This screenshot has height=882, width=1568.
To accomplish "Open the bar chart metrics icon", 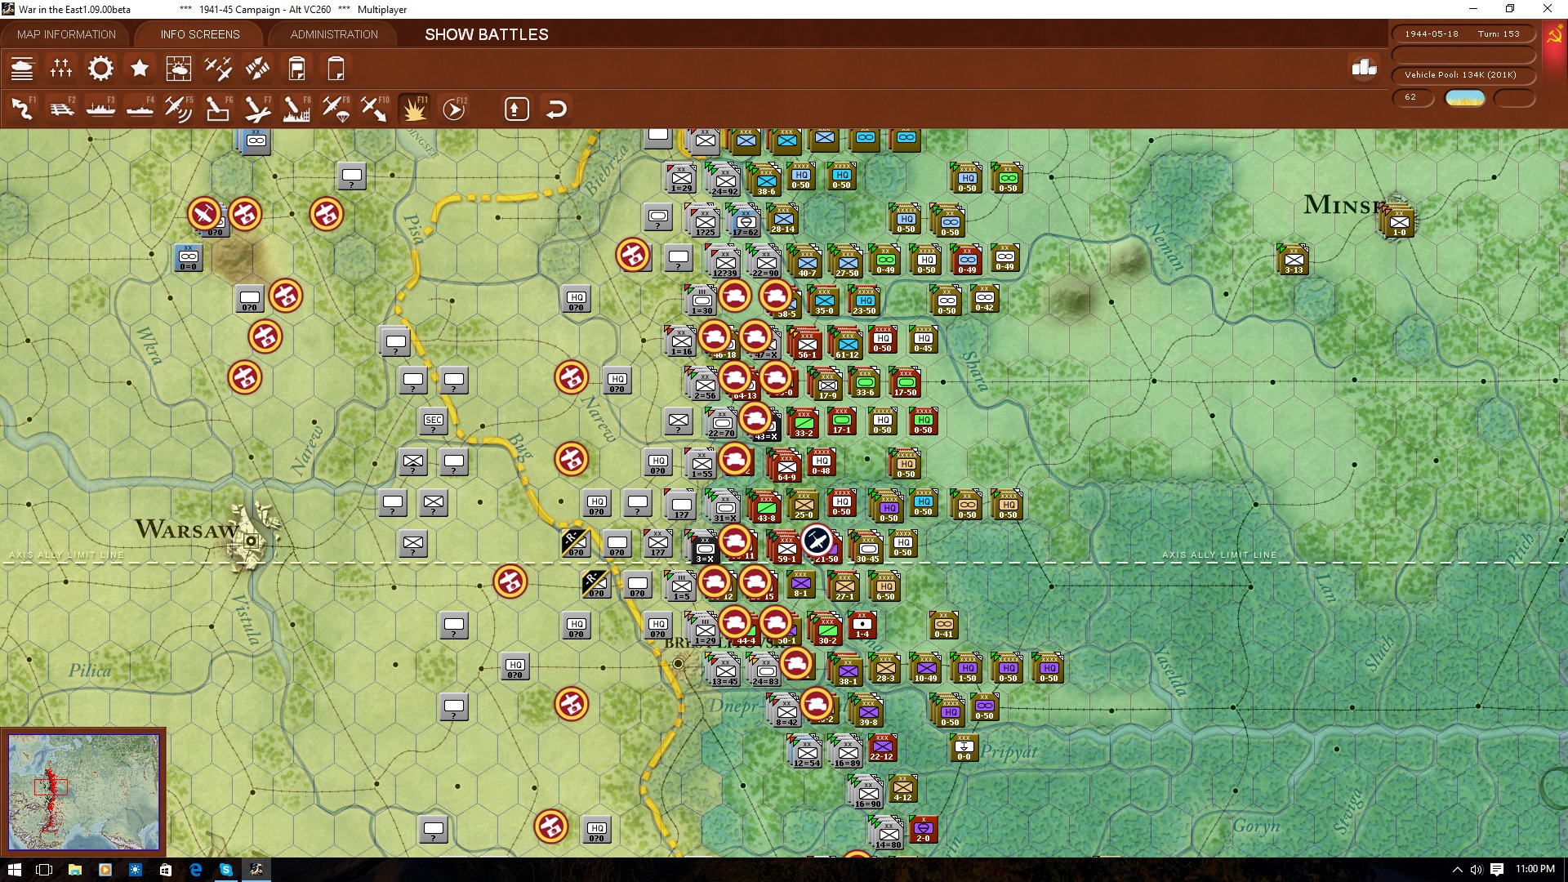I will coord(1364,68).
